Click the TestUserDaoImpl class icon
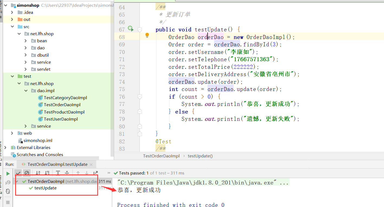This screenshot has width=384, height=207. [x=40, y=119]
